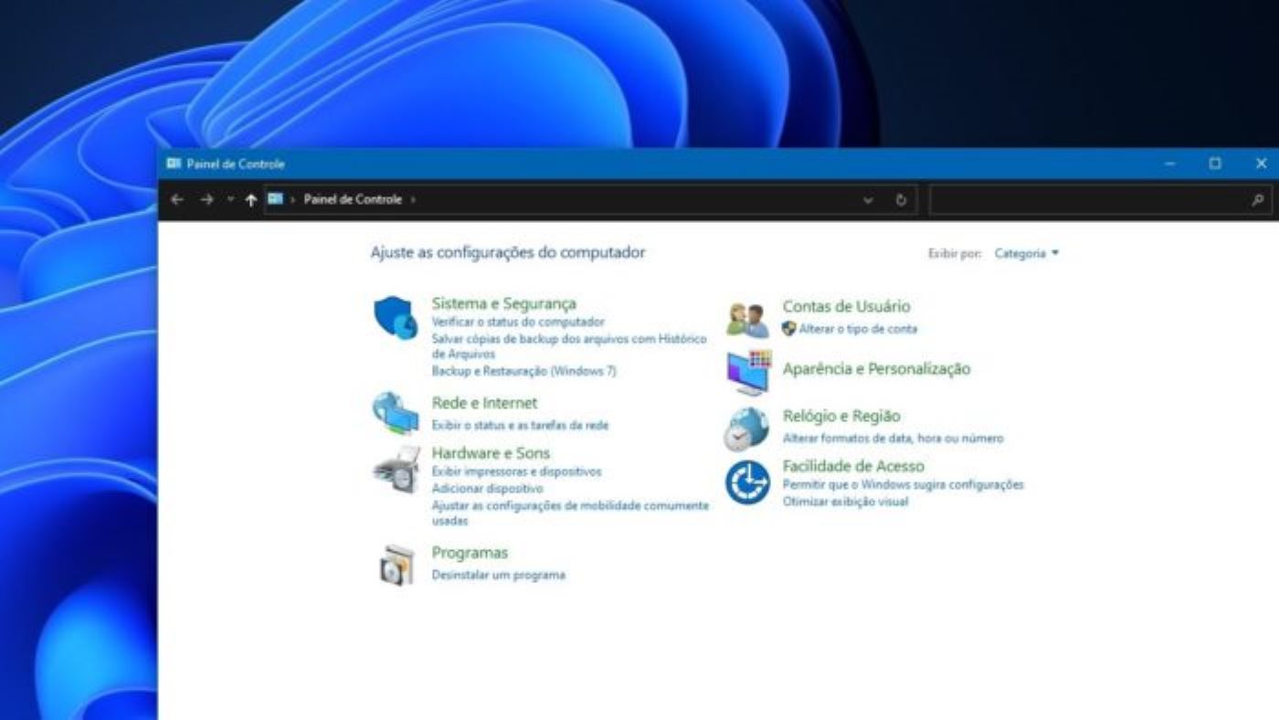1279x720 pixels.
Task: Expand chevron after Painel de Controle breadcrumb
Action: click(413, 199)
